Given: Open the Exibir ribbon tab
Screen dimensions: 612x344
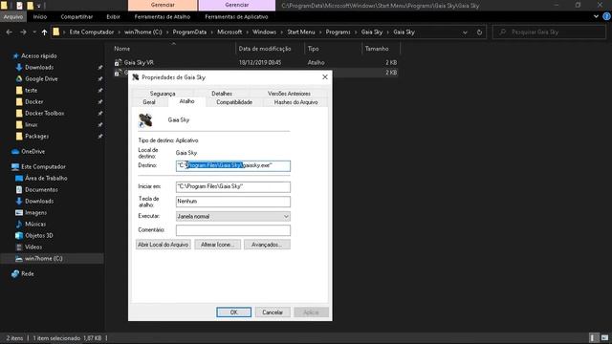Looking at the screenshot, I should click(113, 17).
